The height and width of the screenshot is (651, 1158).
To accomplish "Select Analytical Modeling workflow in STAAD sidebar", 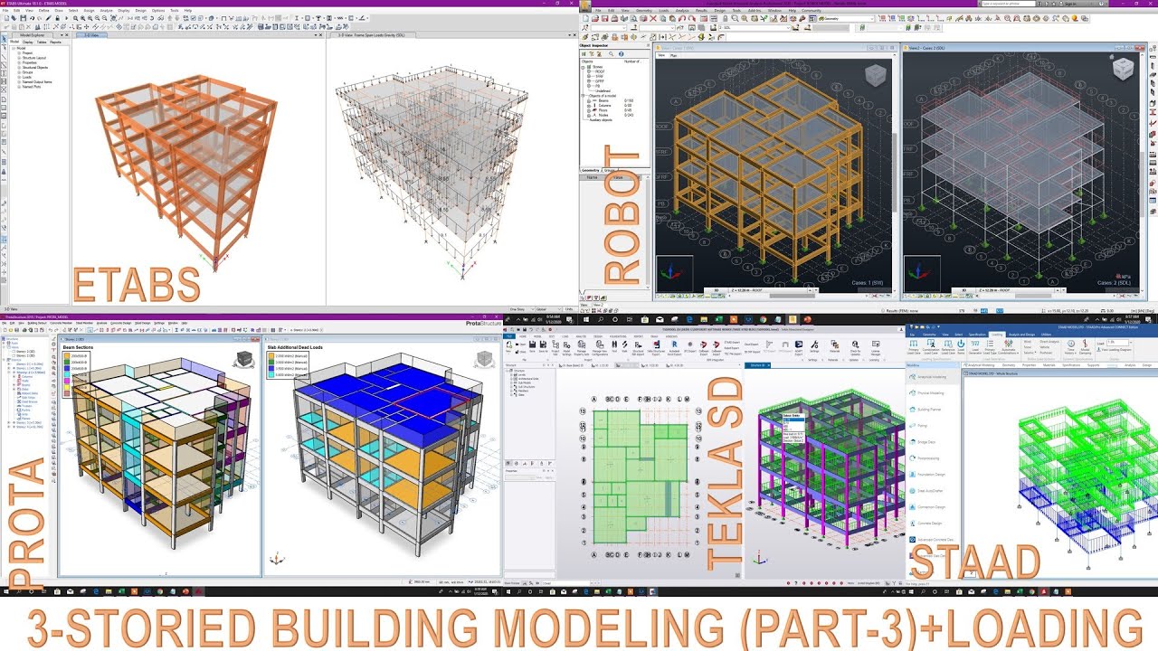I will pos(932,376).
